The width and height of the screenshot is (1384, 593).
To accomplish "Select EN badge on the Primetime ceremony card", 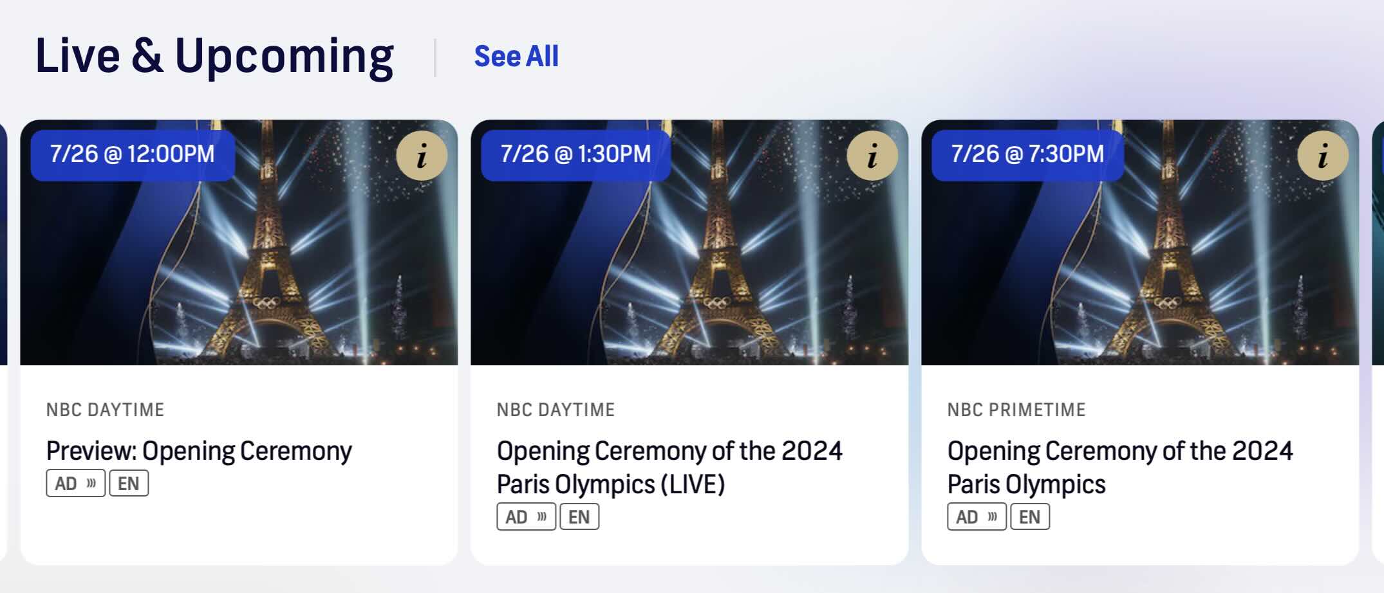I will tap(1029, 516).
